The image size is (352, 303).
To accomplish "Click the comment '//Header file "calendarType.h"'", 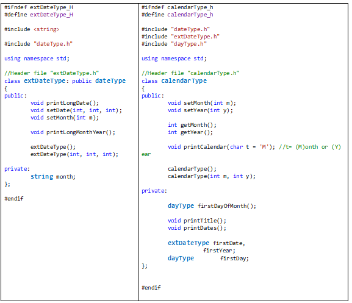I will tap(190, 73).
